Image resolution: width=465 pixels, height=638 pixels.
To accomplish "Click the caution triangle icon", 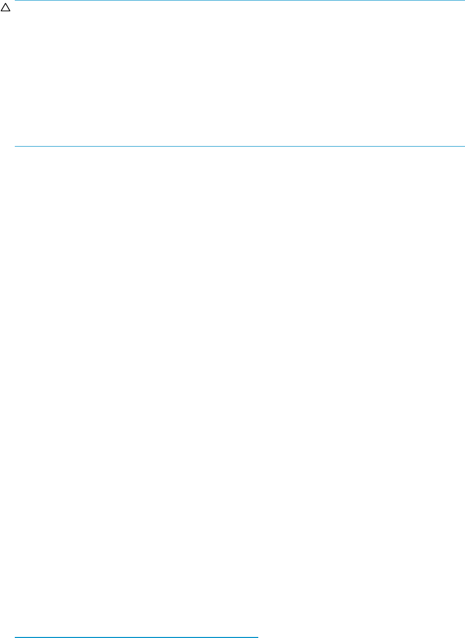I will (x=6, y=10).
